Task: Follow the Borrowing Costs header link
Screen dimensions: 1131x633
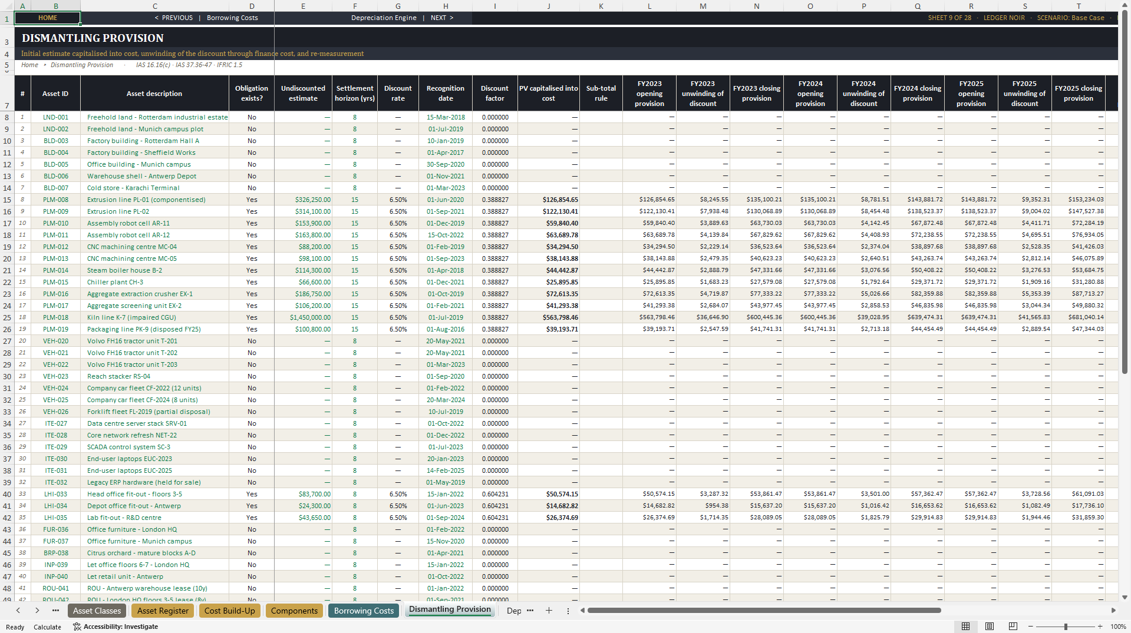Action: point(232,18)
